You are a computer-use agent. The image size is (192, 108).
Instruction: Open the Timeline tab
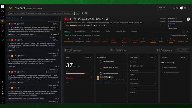[x=108, y=31]
